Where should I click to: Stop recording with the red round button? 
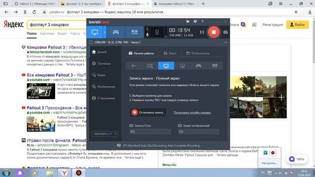click(x=214, y=32)
